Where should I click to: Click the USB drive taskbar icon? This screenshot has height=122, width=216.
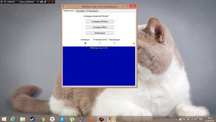82,119
